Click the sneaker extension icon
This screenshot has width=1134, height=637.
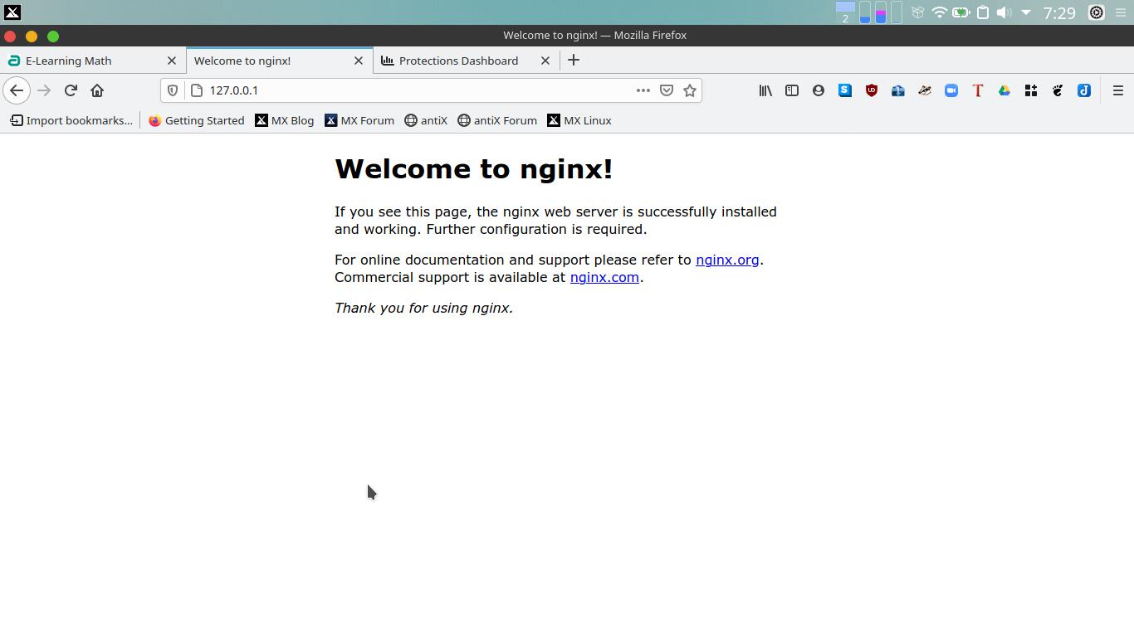pos(925,90)
